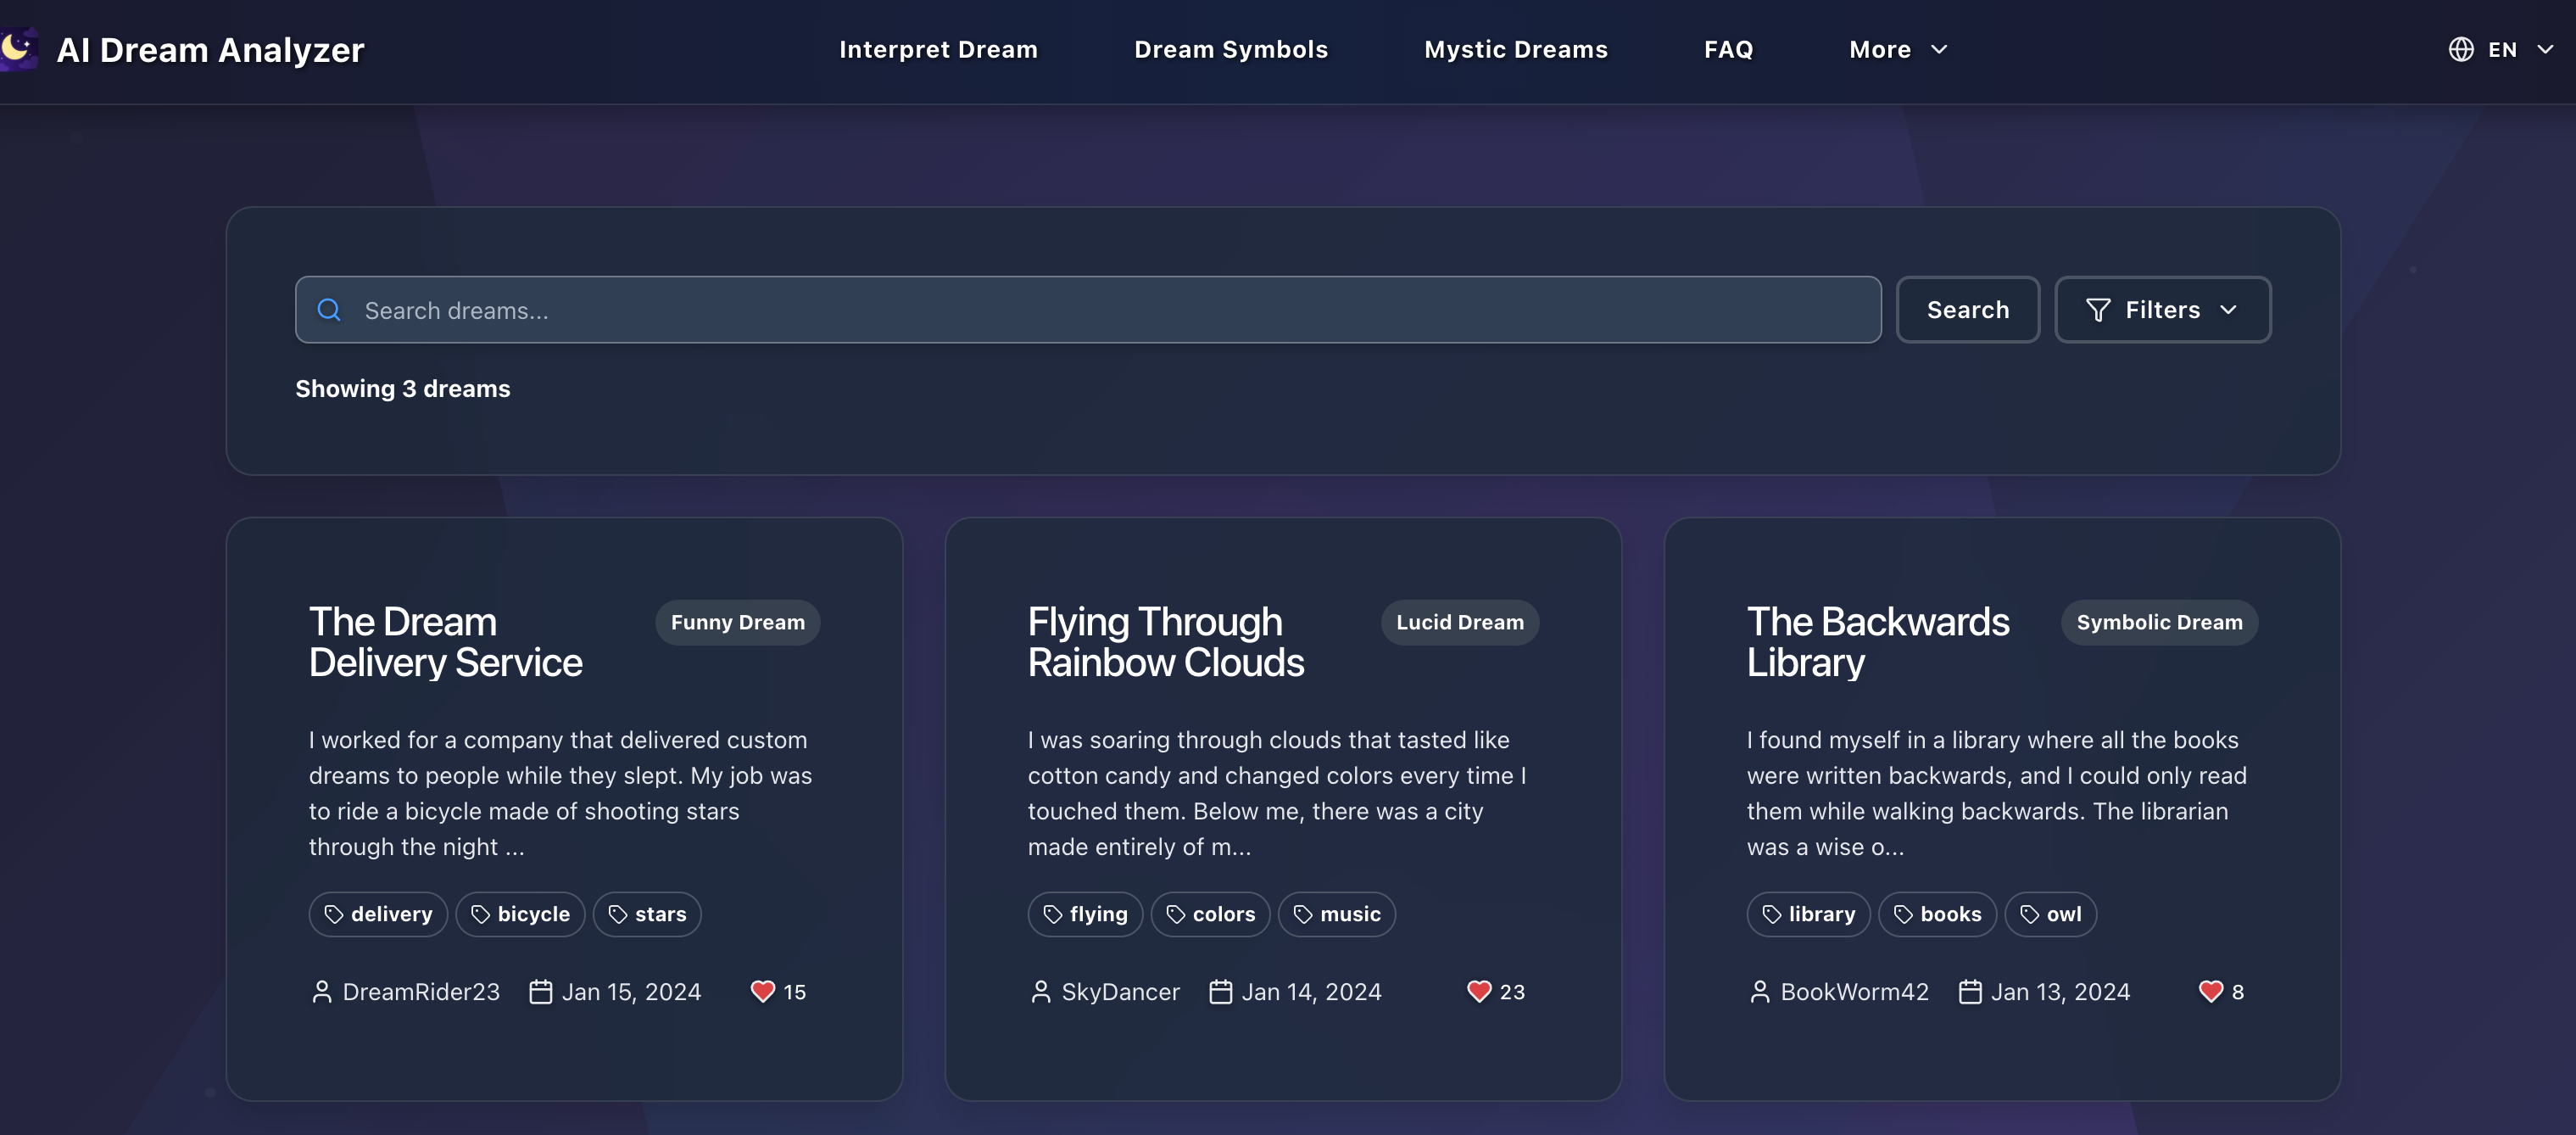This screenshot has height=1135, width=2576.
Task: Select the Lucid Dream badge
Action: tap(1460, 622)
